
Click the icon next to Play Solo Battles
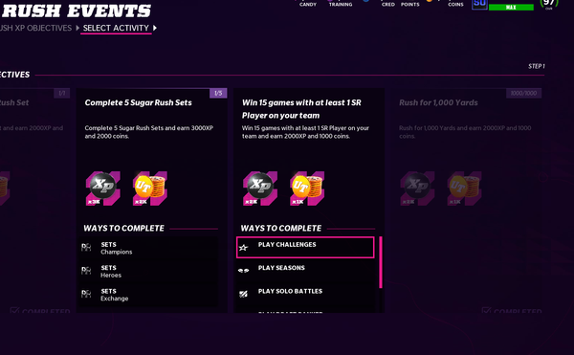[243, 294]
